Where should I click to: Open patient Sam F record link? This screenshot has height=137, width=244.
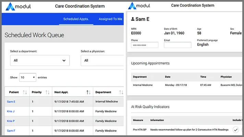(x=11, y=130)
